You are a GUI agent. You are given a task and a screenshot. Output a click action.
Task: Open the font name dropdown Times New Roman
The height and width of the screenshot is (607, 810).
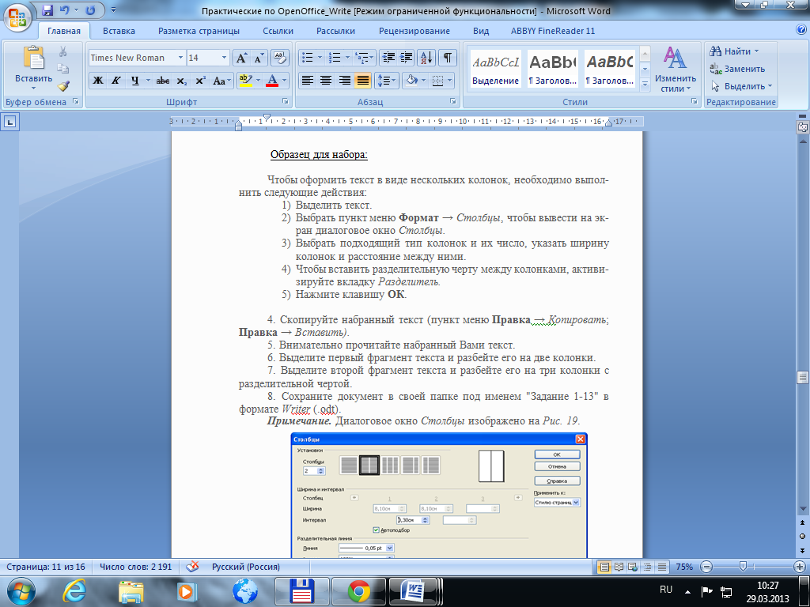(180, 58)
